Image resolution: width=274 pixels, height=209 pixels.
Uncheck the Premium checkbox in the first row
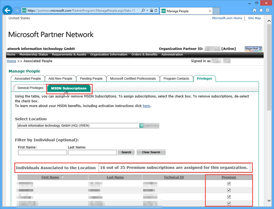click(x=229, y=184)
